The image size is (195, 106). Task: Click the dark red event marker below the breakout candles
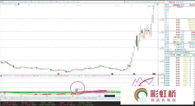(x=134, y=74)
